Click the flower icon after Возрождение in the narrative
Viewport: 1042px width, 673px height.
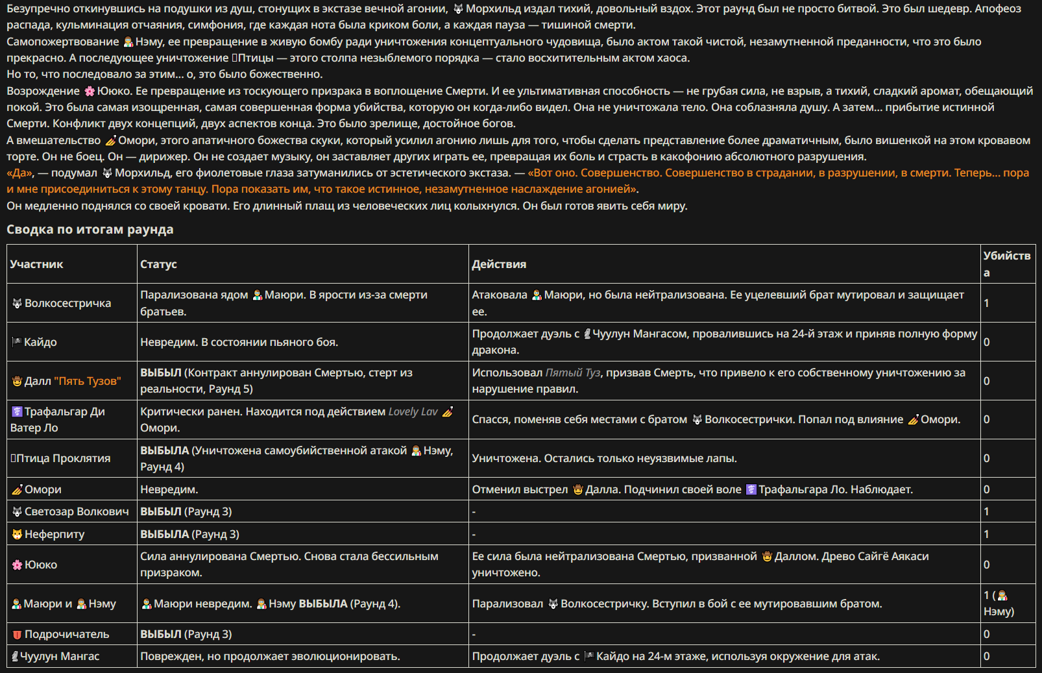[x=90, y=91]
